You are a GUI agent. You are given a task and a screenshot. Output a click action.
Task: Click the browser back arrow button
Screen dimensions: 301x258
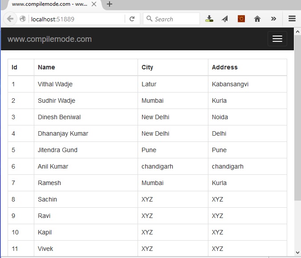[10, 19]
